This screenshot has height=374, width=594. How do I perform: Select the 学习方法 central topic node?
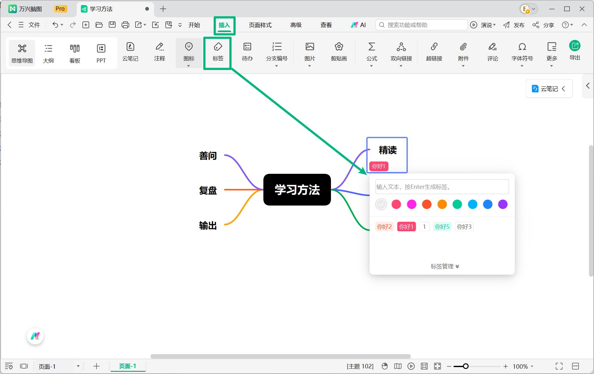pos(297,190)
